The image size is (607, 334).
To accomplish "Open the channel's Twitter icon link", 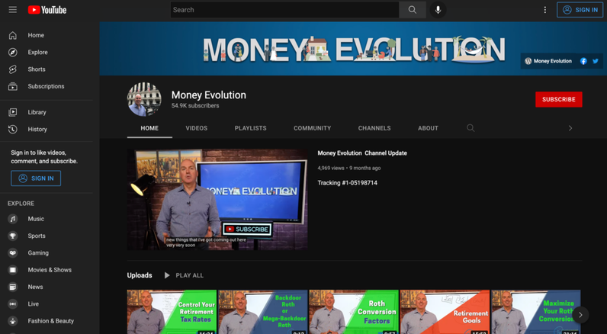I will click(596, 61).
